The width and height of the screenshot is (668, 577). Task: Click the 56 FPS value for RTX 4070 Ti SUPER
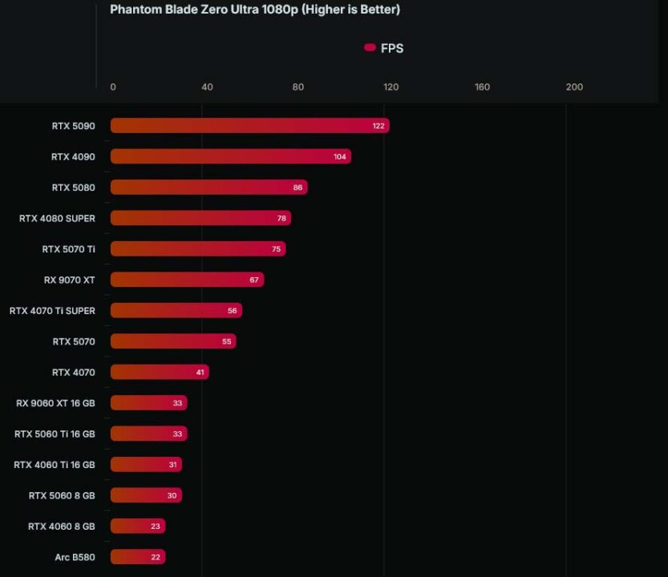(233, 311)
